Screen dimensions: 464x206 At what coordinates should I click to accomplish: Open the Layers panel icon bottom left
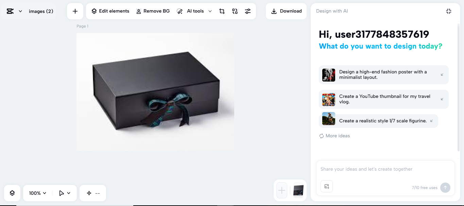12,193
